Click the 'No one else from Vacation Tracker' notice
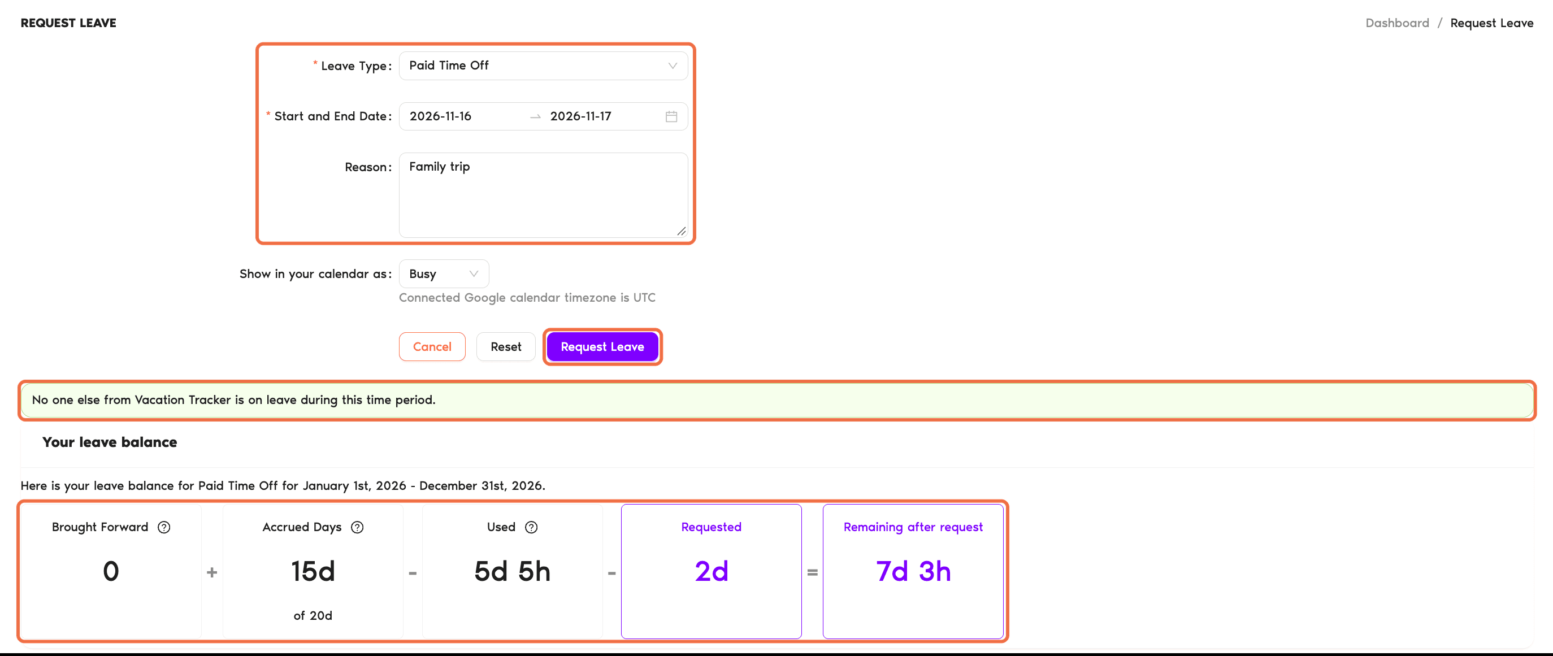Viewport: 1553px width, 656px height. [777, 399]
